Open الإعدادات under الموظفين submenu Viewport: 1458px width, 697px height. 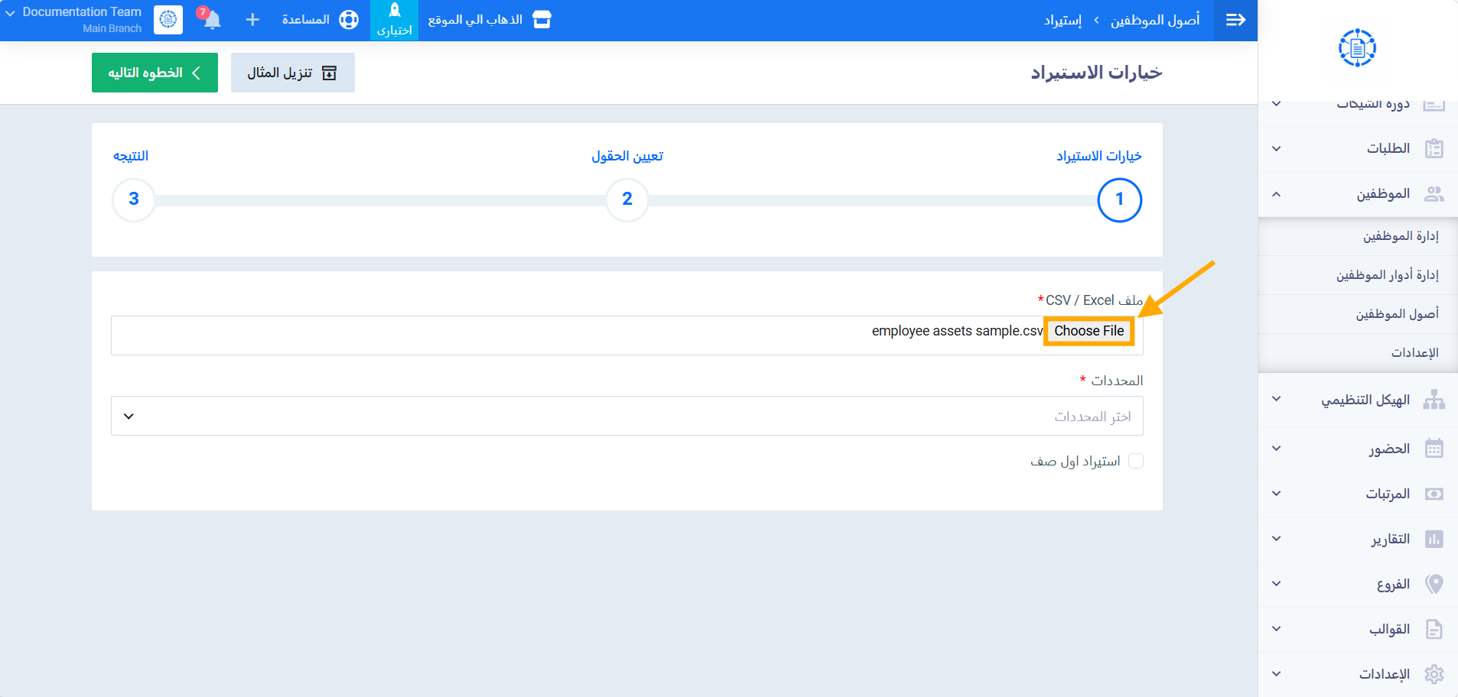tap(1358, 353)
